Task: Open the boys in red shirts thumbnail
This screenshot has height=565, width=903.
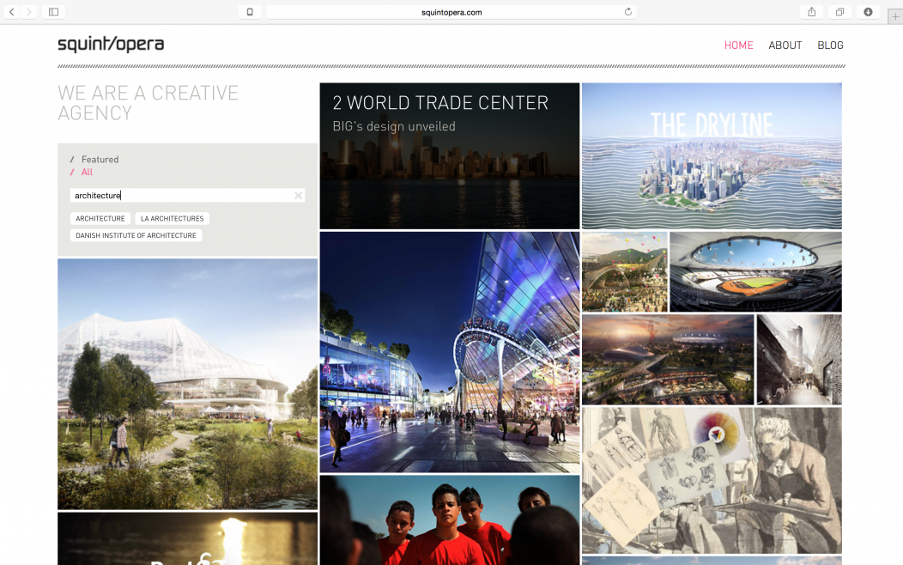Action: [x=450, y=520]
